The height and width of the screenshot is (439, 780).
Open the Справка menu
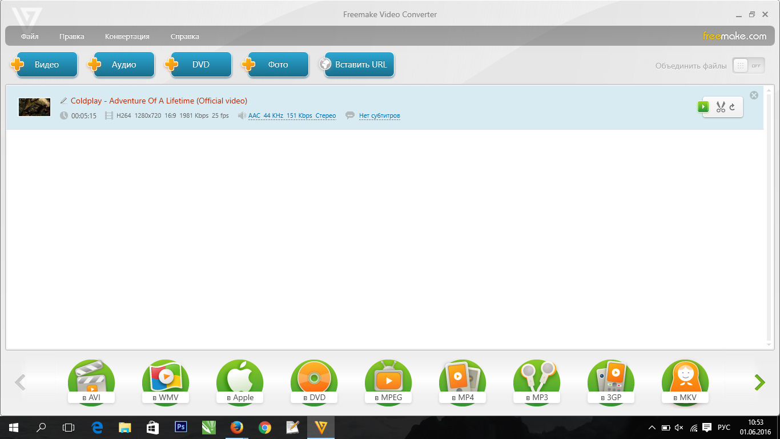[185, 37]
